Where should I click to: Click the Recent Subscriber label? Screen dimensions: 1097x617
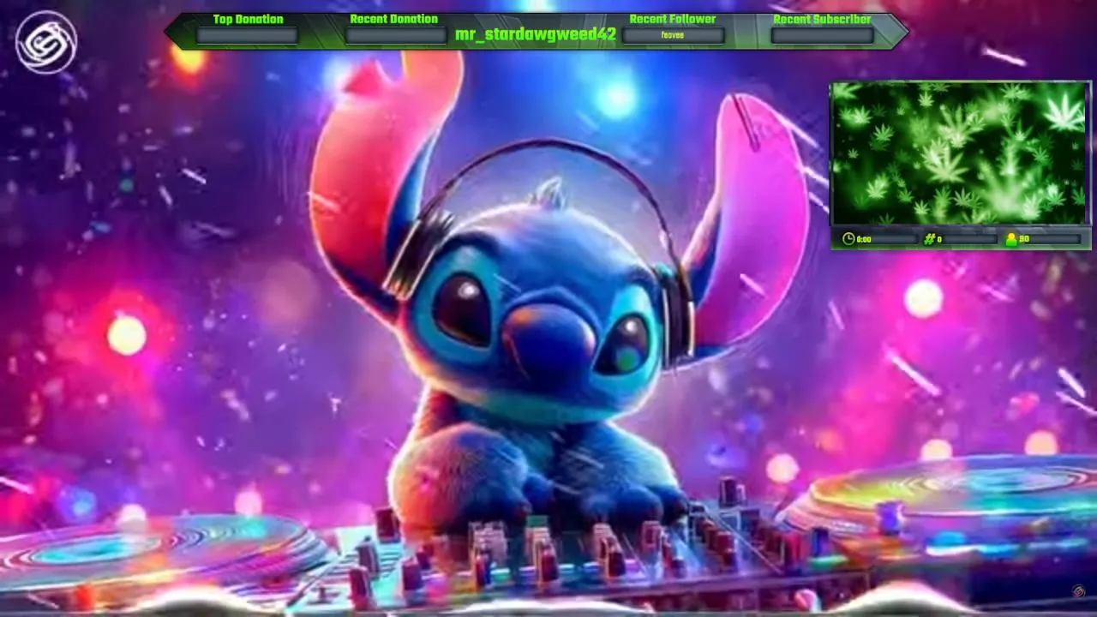coord(822,19)
